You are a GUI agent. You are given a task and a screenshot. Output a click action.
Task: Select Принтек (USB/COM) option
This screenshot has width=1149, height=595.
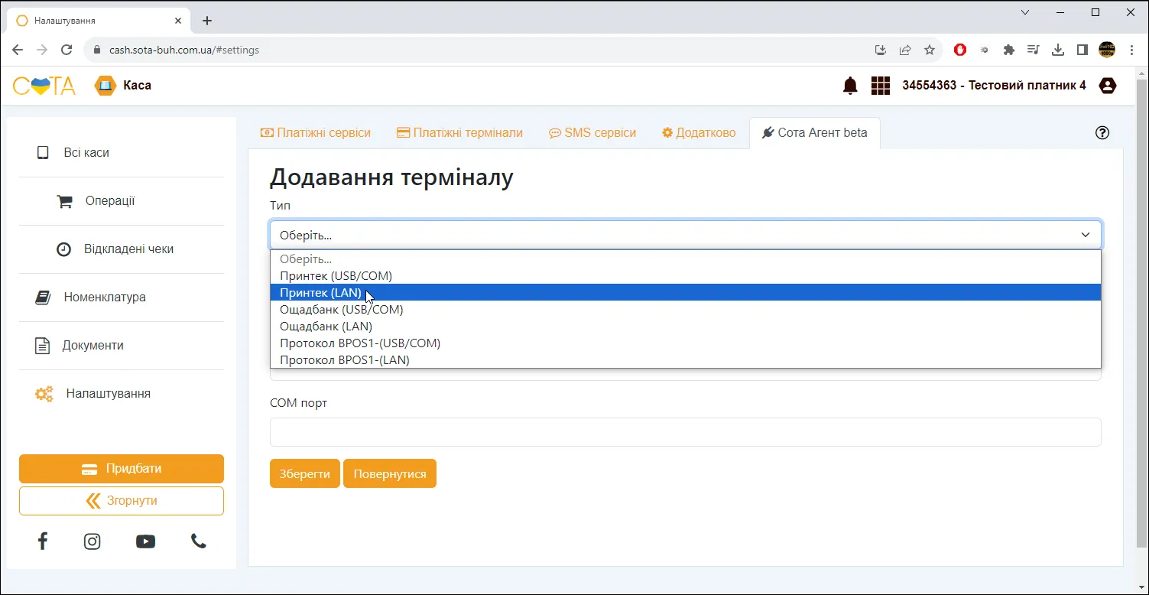click(x=686, y=275)
